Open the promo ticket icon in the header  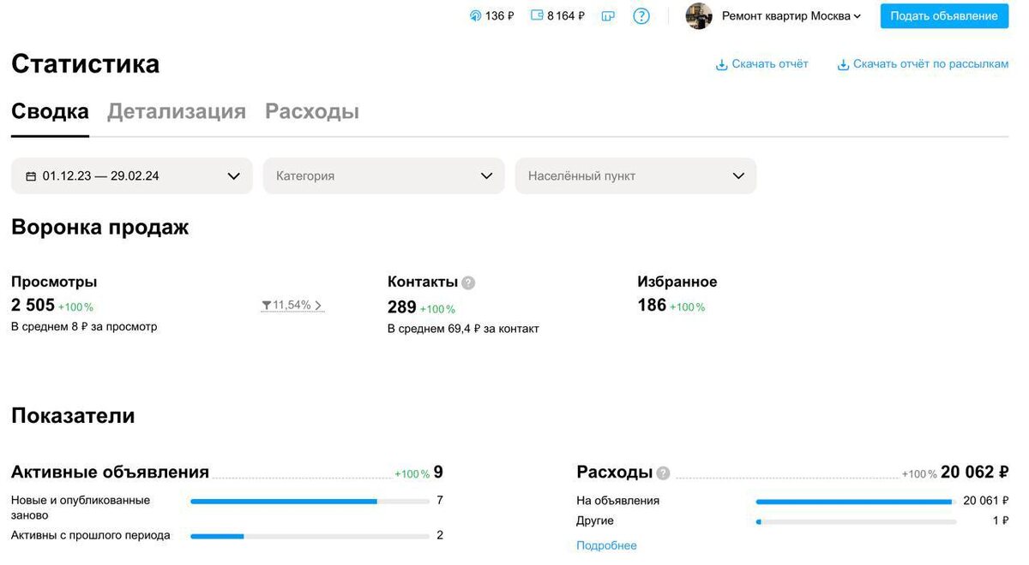(608, 15)
